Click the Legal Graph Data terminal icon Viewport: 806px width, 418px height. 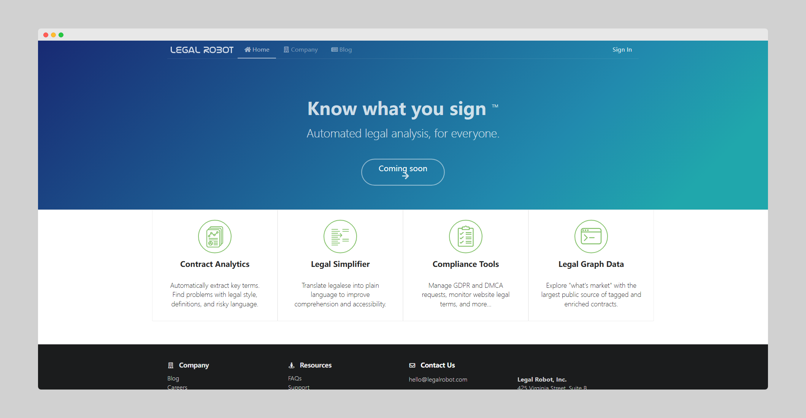tap(591, 237)
